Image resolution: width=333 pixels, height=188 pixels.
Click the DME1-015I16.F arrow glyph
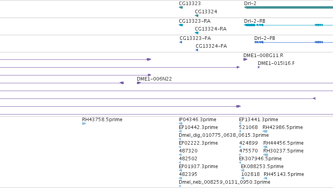pos(259,67)
